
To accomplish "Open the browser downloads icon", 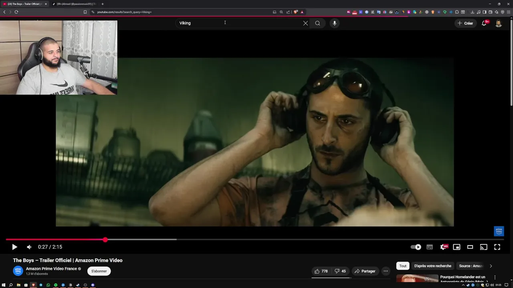I will pyautogui.click(x=473, y=12).
